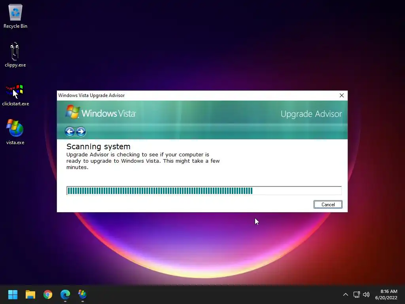Click the Windows Vista logo in banner
This screenshot has height=304, width=405.
100,112
